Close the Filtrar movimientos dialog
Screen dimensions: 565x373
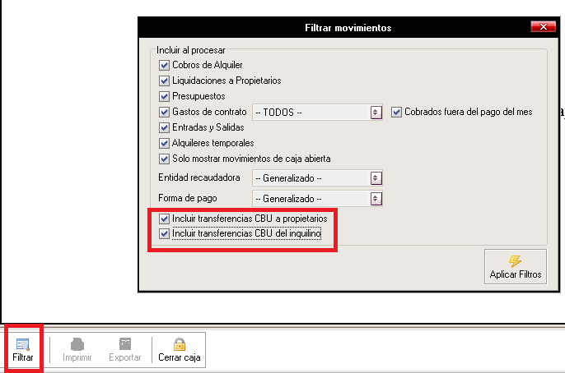pos(542,27)
